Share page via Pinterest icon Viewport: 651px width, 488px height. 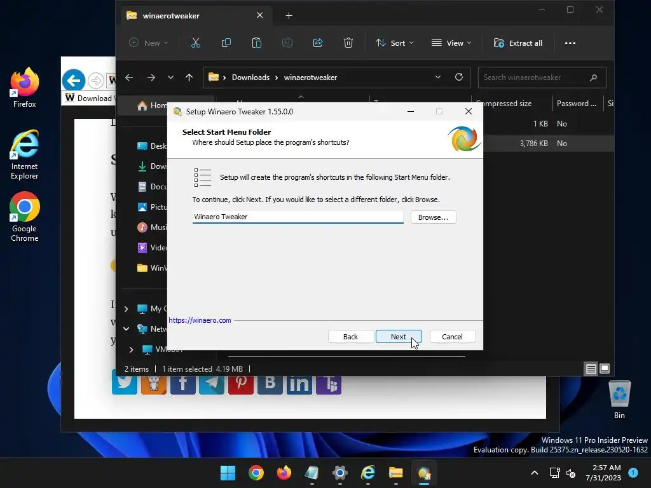pyautogui.click(x=241, y=384)
